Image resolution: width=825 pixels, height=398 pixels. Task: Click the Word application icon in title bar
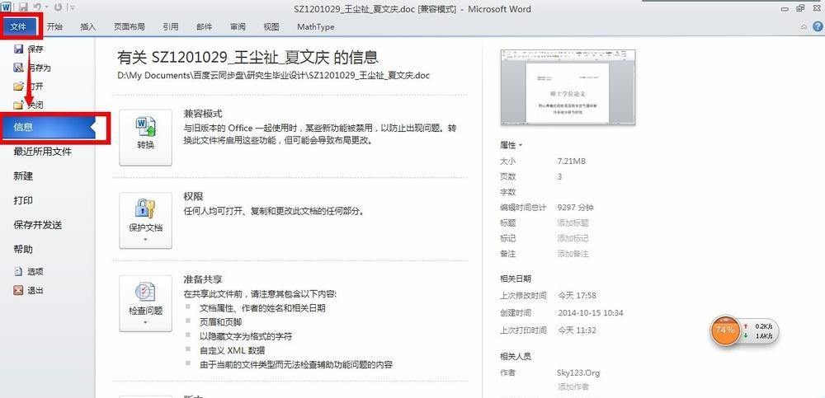point(7,7)
